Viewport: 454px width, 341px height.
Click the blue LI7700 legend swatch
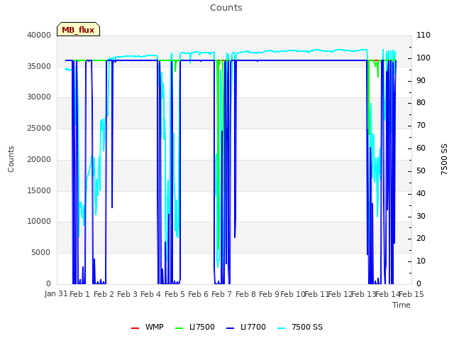pyautogui.click(x=230, y=328)
